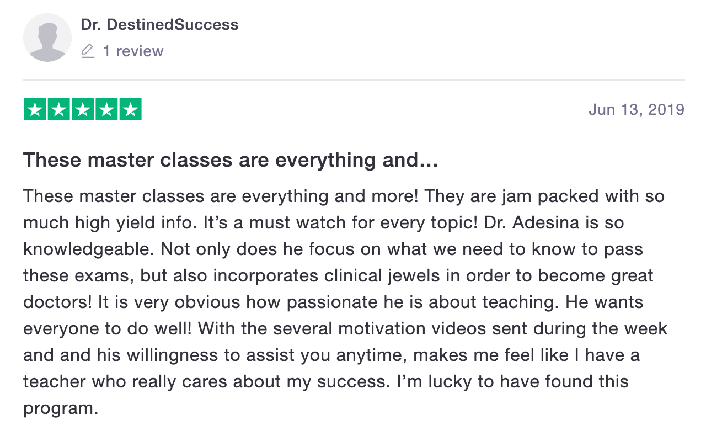Click the pencil icon beside 1 review
This screenshot has width=706, height=436.
[x=88, y=51]
